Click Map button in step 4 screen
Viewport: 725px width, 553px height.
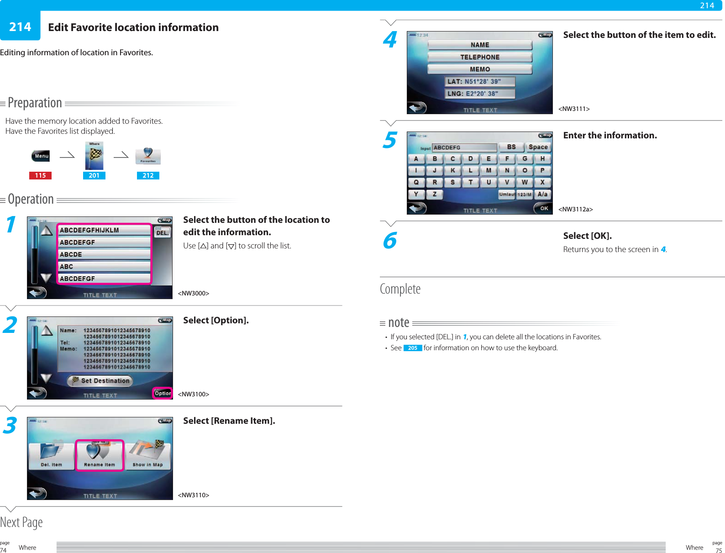tap(545, 35)
